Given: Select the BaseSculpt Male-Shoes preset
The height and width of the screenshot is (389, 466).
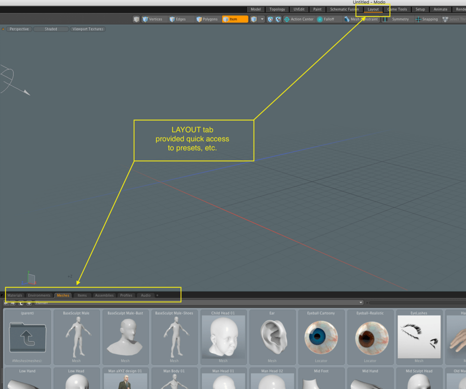Looking at the screenshot, I should point(174,337).
